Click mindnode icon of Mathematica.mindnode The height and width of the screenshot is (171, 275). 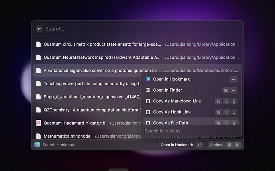(x=38, y=136)
